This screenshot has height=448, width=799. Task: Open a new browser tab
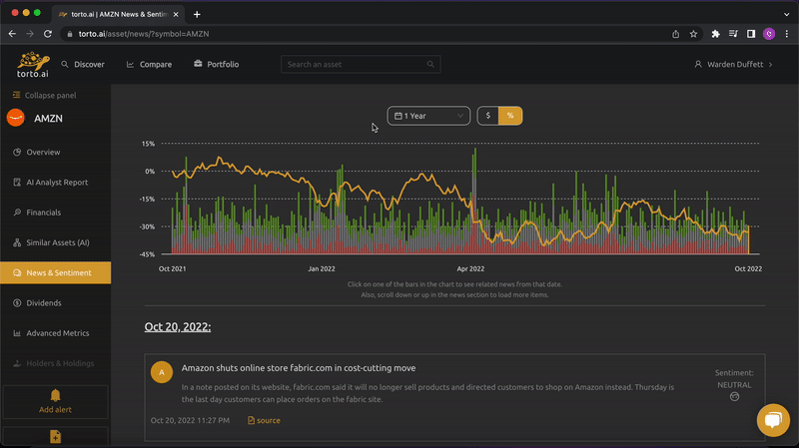coord(197,14)
